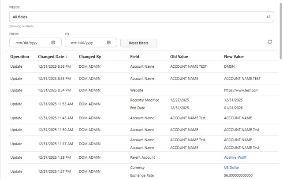Click the 12/31/2025 8:34 PM date cell

pyautogui.click(x=54, y=90)
